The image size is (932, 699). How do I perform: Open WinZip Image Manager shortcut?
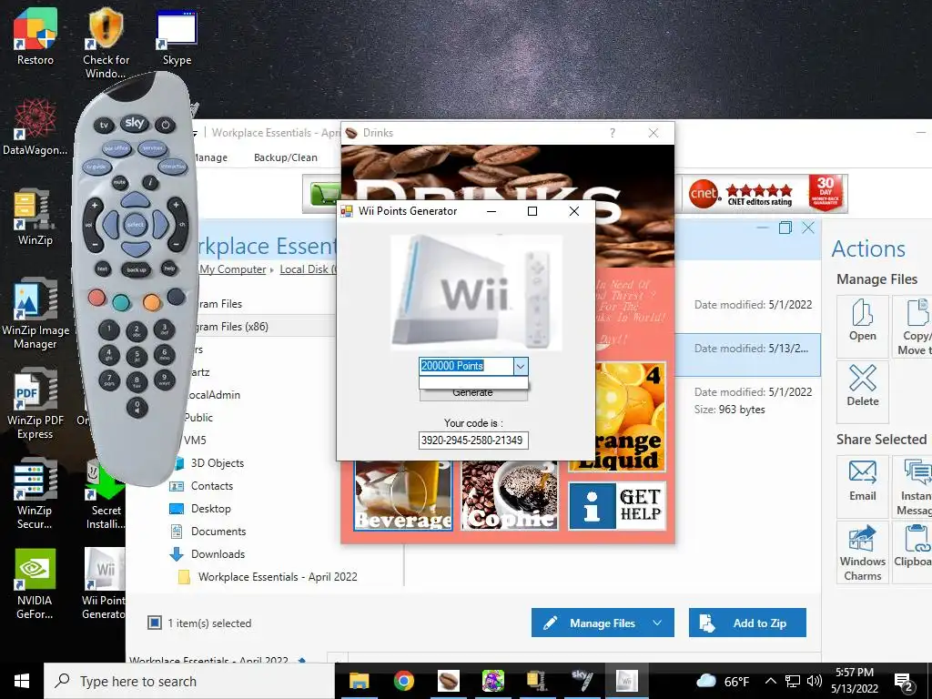click(35, 314)
